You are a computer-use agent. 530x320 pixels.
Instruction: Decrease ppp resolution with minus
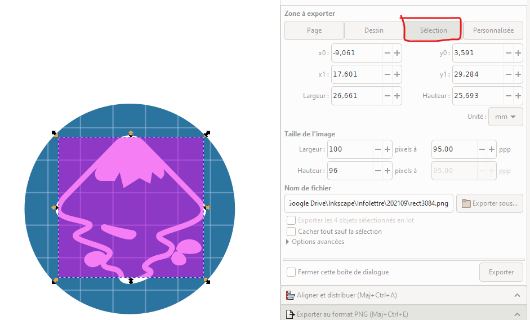pos(482,149)
